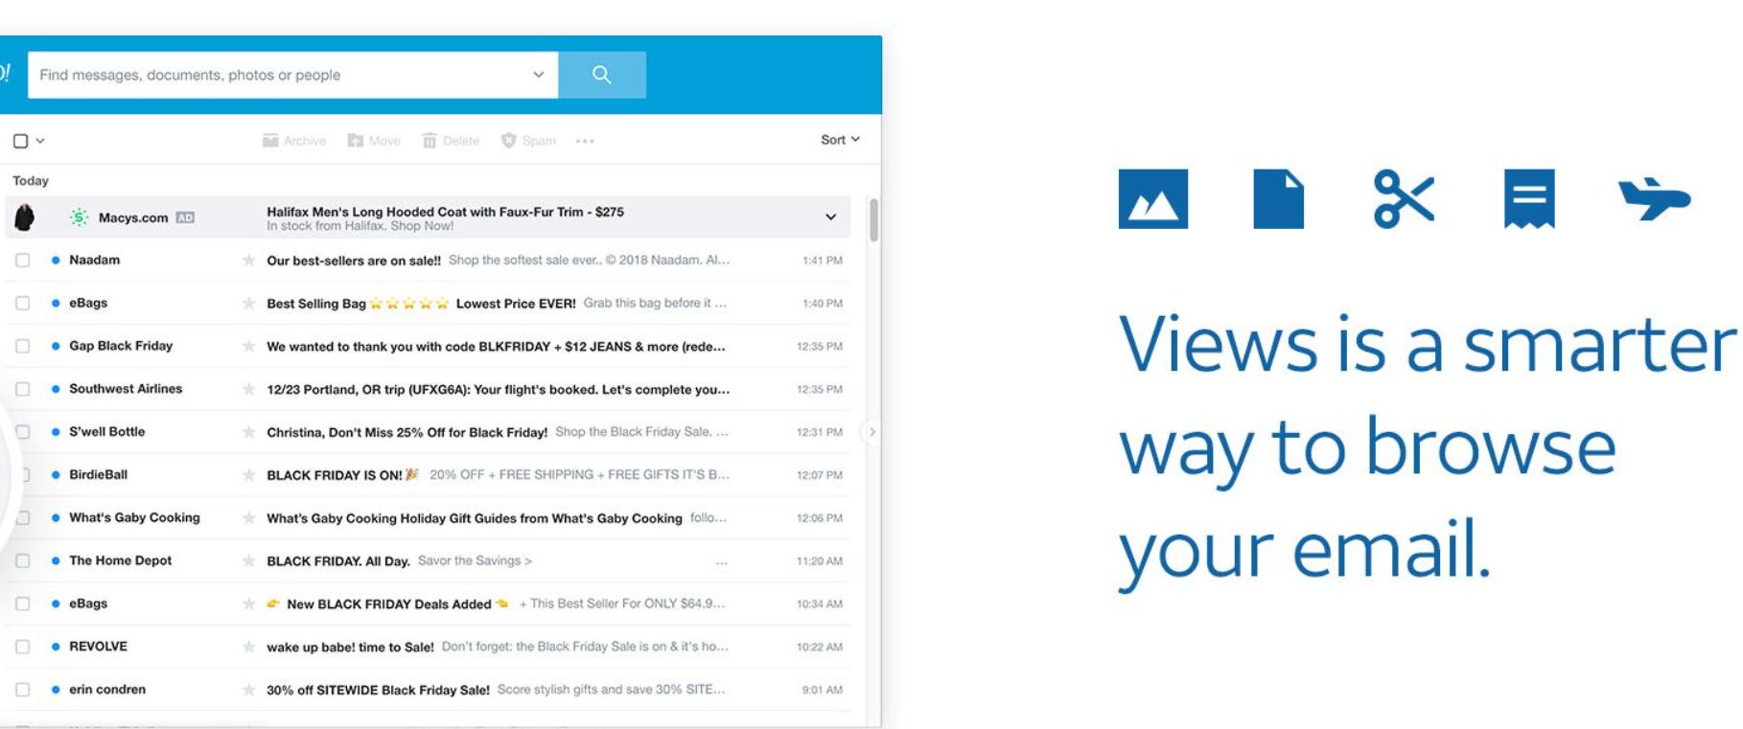Click the Deals view scissors icon
The image size is (1743, 729).
click(x=1404, y=199)
